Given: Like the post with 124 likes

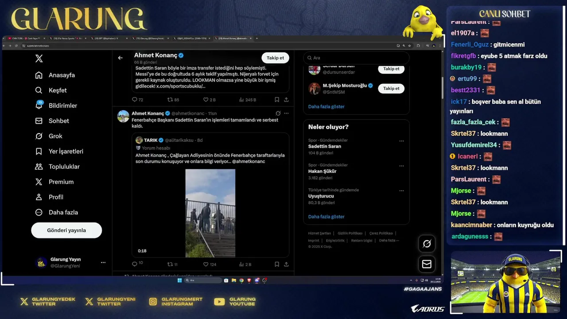Looking at the screenshot, I should point(210,264).
